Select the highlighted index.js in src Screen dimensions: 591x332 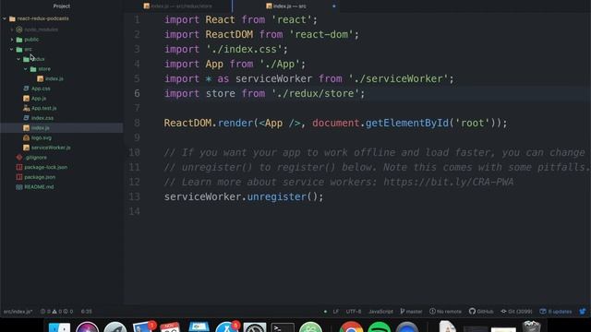pos(62,128)
